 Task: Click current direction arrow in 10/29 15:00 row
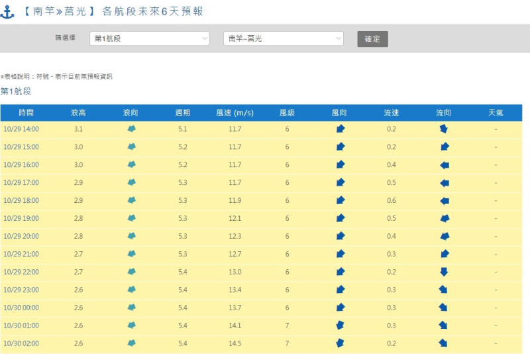coord(445,147)
